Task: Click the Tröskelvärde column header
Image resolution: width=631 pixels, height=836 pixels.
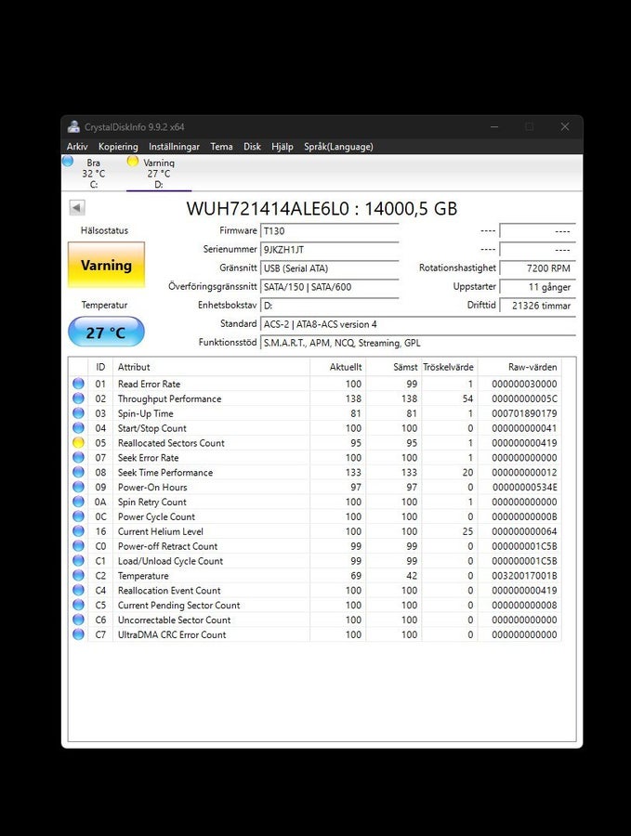Action: click(x=450, y=367)
